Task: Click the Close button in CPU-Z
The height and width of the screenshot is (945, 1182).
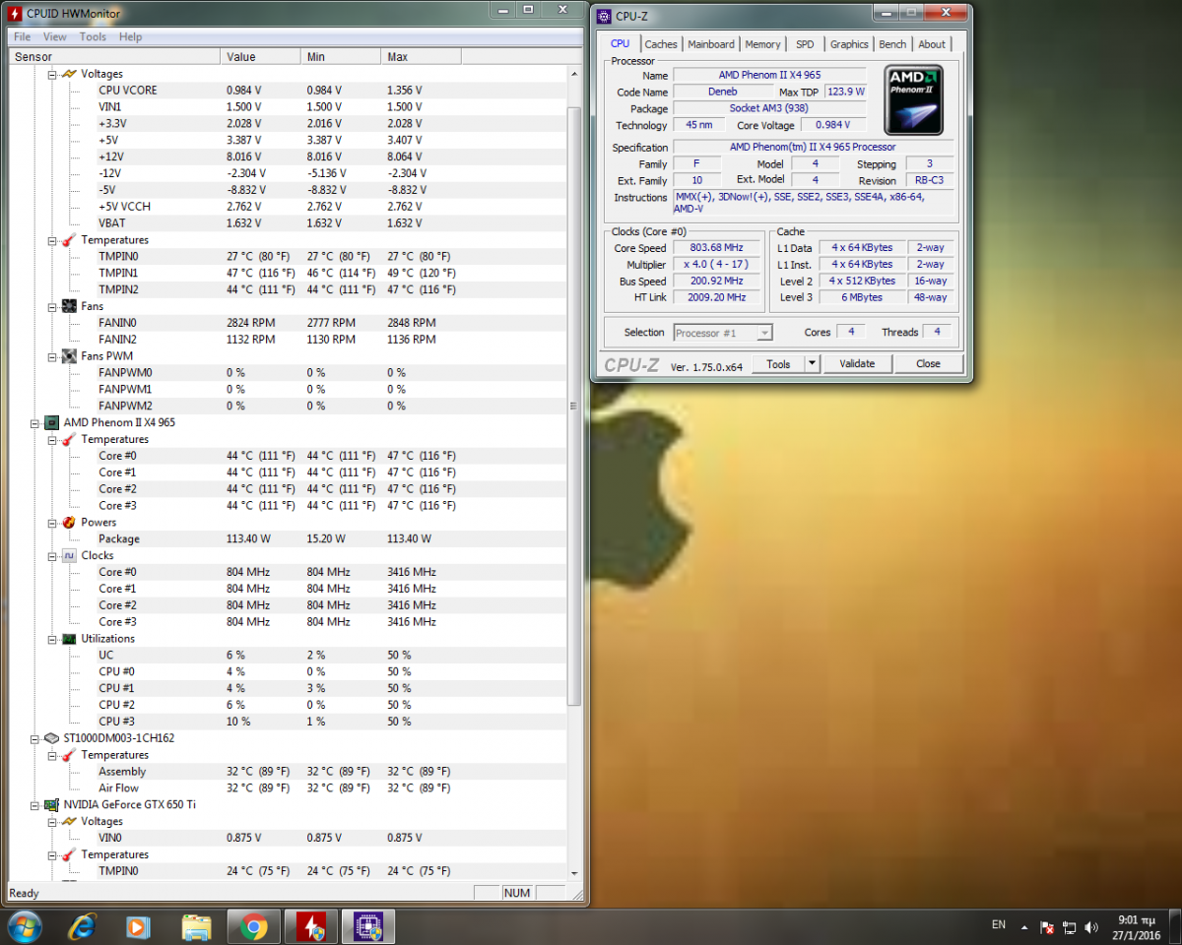Action: tap(928, 363)
